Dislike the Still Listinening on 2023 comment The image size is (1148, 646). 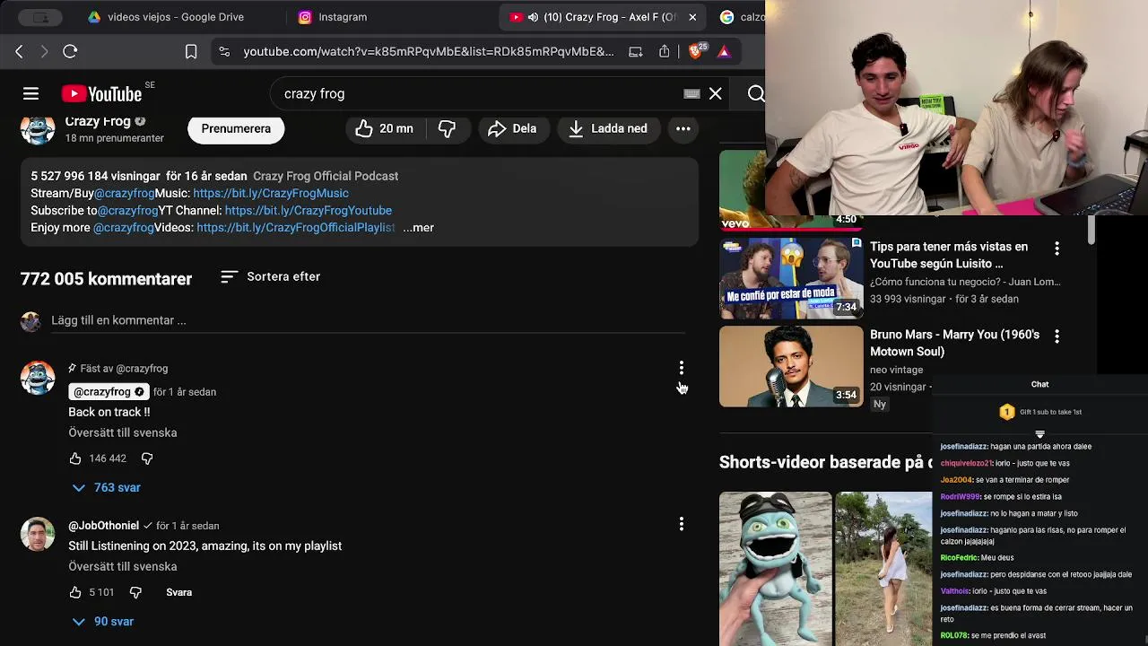coord(135,592)
